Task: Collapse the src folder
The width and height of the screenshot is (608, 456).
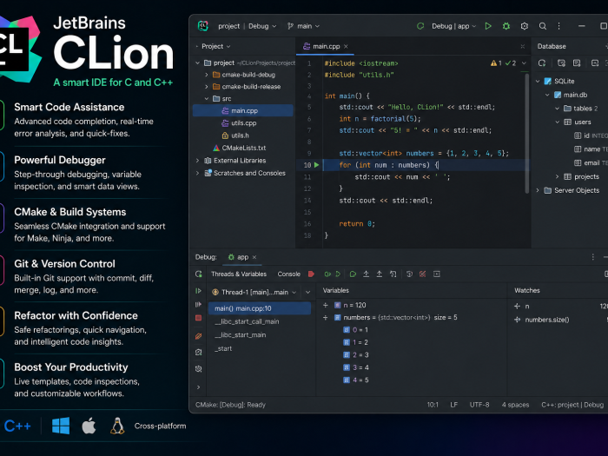Action: (x=207, y=98)
